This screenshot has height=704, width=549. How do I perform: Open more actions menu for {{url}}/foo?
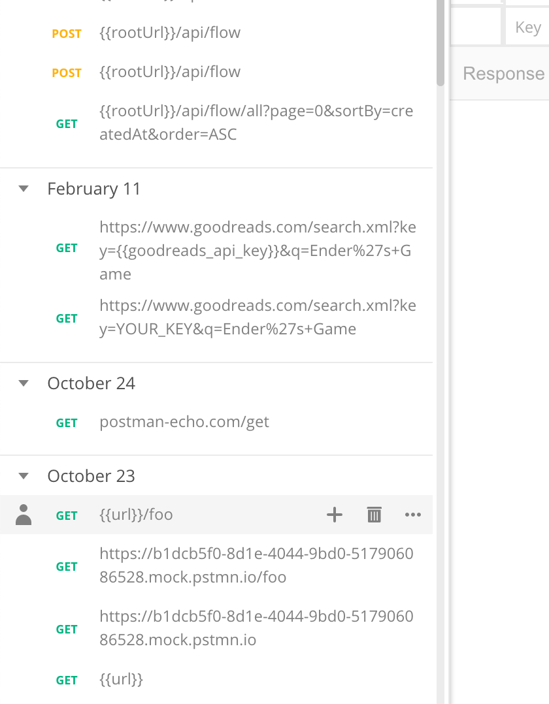click(413, 515)
